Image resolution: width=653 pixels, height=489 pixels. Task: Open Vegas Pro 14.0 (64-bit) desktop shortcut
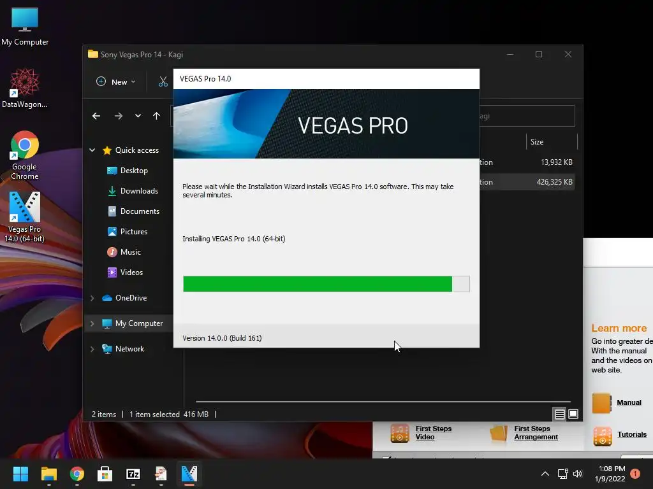click(x=25, y=216)
